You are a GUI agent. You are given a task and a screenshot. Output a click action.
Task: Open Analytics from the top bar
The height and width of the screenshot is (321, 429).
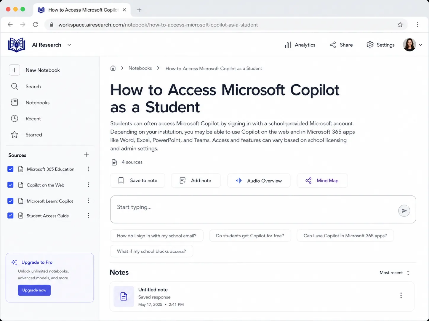(x=300, y=45)
